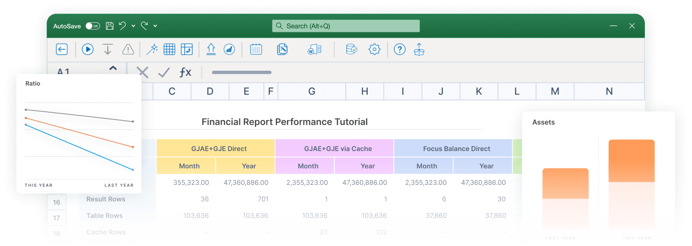The width and height of the screenshot is (692, 246).
Task: Open the settings gear icon
Action: [x=375, y=49]
